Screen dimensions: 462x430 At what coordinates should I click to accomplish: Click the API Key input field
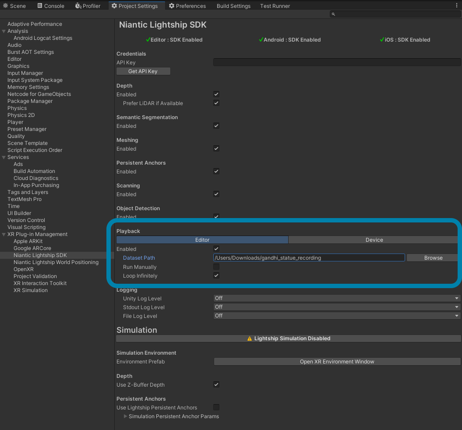tap(337, 62)
